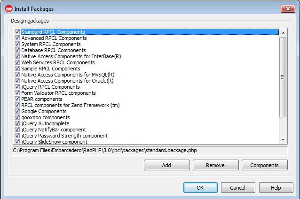
Task: Click the red PHP icon in title bar
Action: [x=9, y=9]
